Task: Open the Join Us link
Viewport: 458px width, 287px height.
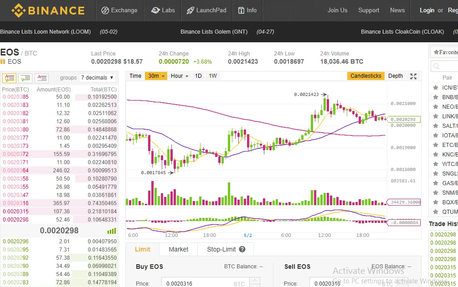Action: 337,10
